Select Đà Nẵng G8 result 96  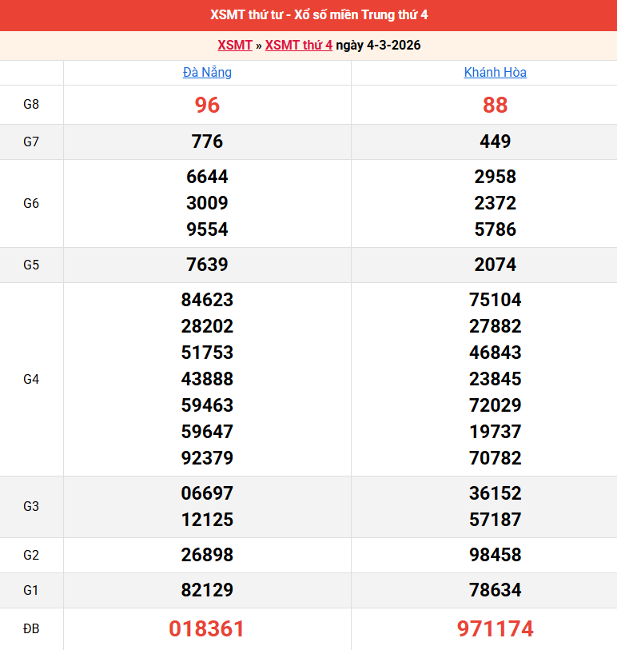point(207,105)
